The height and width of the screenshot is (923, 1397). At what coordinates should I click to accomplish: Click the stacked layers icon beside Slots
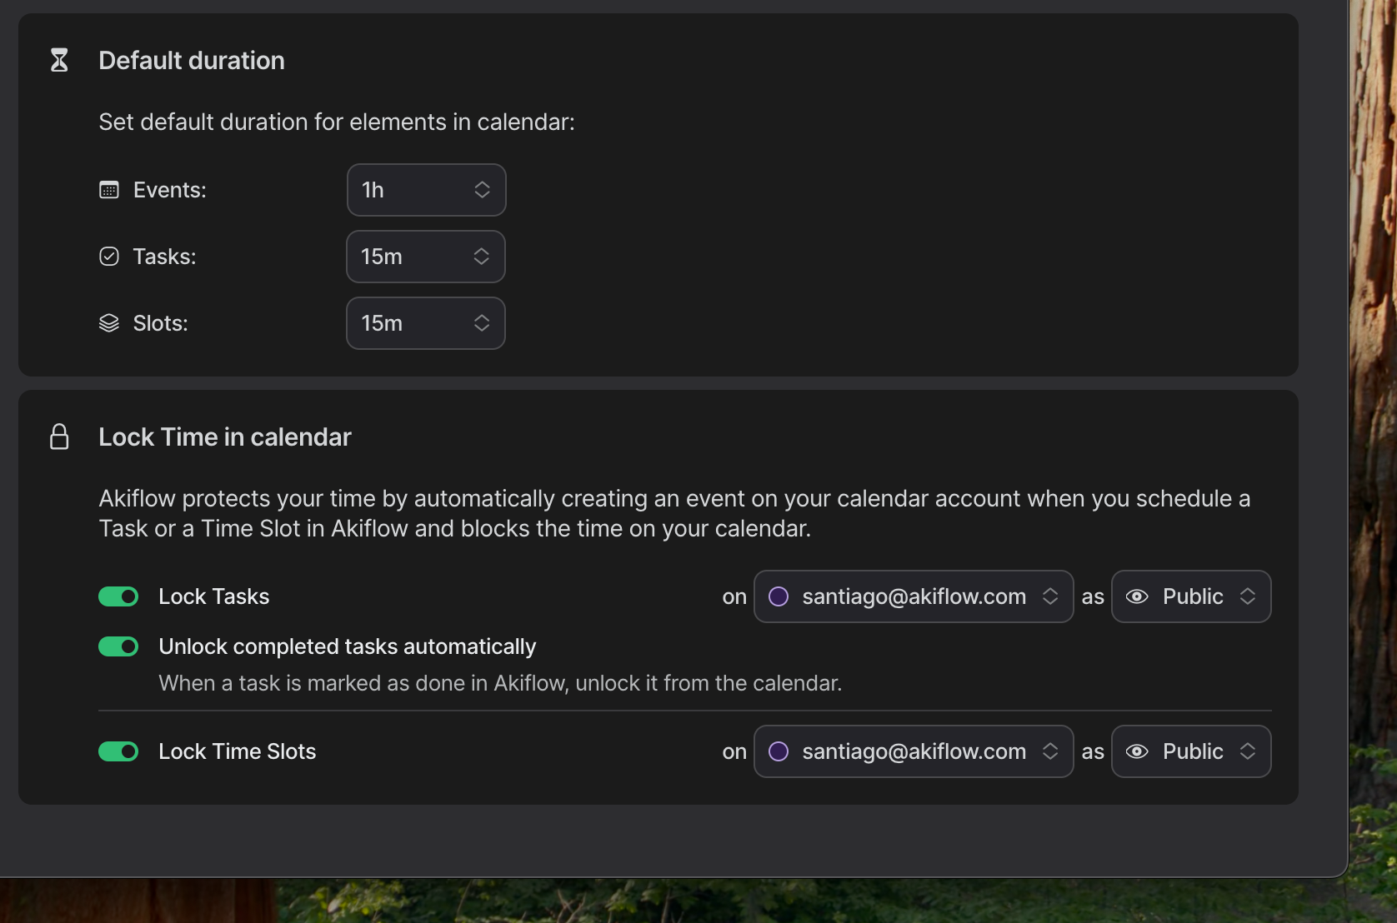pos(109,323)
